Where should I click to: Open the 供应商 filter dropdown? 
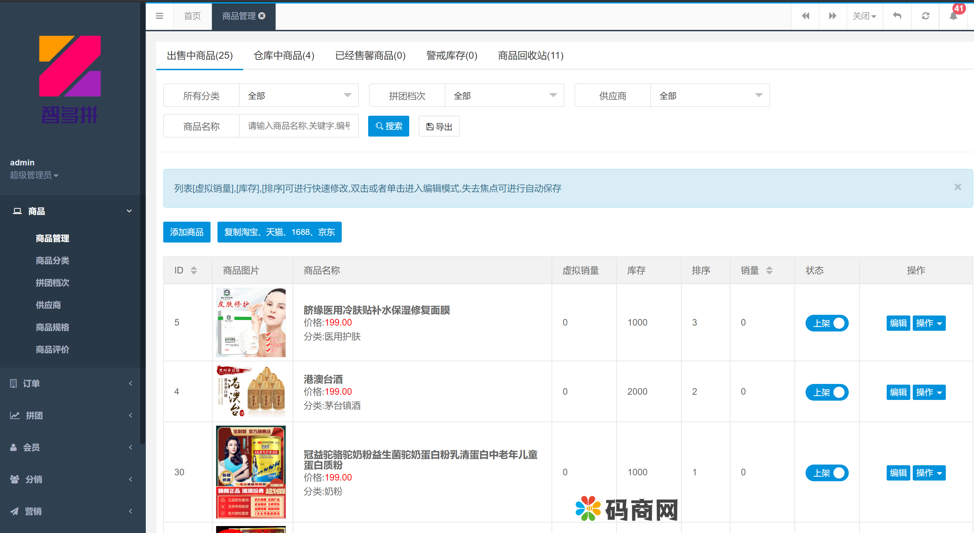click(x=709, y=96)
